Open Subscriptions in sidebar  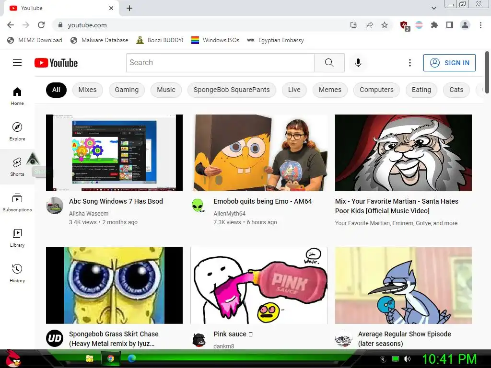point(17,203)
